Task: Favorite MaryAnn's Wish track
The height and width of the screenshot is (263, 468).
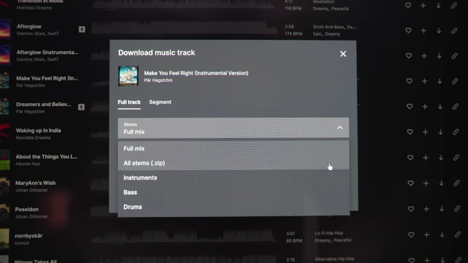Action: coord(411,183)
